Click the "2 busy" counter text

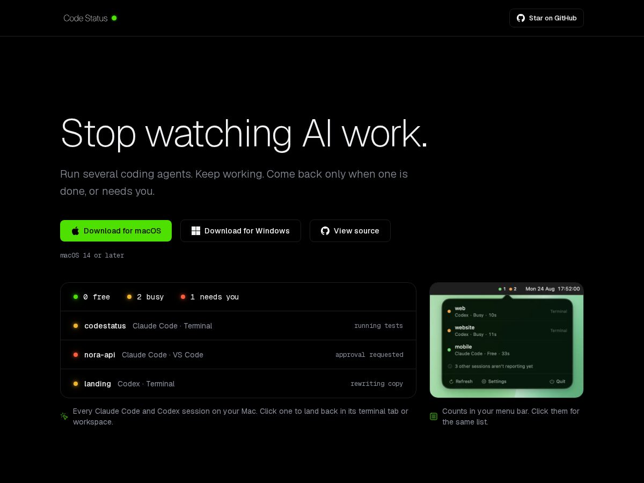(x=150, y=297)
